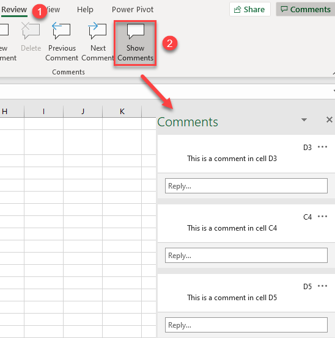Toggle the Show Comments button
Screen dimensions: 335x338
pos(135,43)
